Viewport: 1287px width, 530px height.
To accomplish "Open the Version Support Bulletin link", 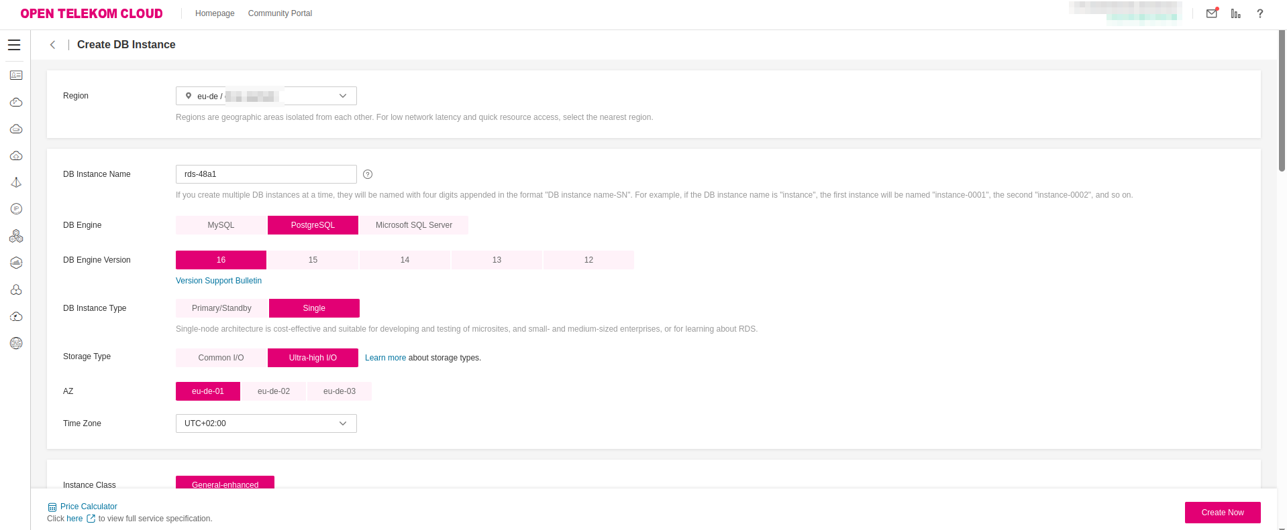I will [219, 281].
